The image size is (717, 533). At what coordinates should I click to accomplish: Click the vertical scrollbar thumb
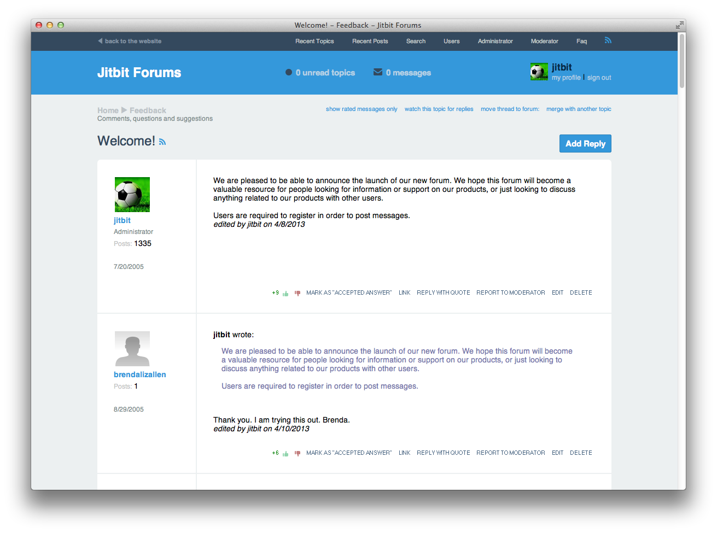pyautogui.click(x=681, y=60)
